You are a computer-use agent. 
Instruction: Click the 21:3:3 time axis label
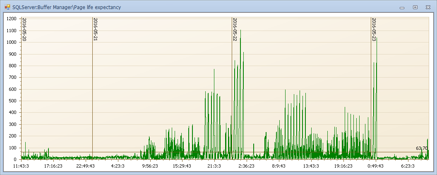tap(215, 166)
